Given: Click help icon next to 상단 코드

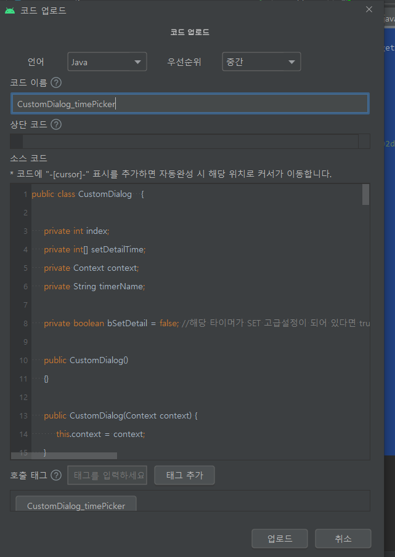Looking at the screenshot, I should [x=56, y=124].
